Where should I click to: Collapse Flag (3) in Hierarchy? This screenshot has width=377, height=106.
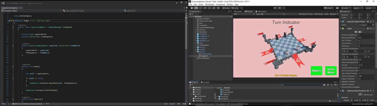pyautogui.click(x=196, y=52)
